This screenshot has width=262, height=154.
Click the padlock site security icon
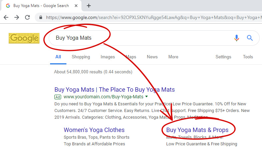point(41,17)
